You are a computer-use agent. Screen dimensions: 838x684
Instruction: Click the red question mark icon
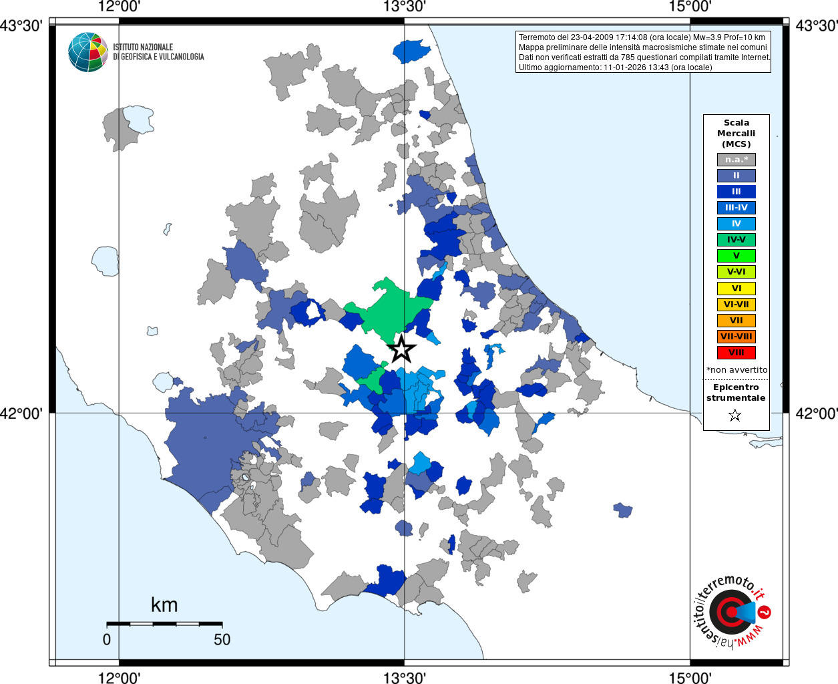pyautogui.click(x=765, y=612)
